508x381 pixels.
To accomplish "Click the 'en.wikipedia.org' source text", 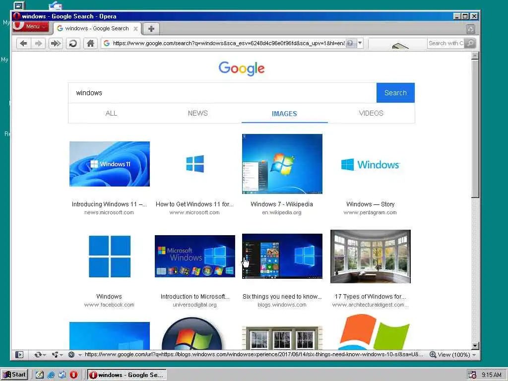I will [x=282, y=213].
